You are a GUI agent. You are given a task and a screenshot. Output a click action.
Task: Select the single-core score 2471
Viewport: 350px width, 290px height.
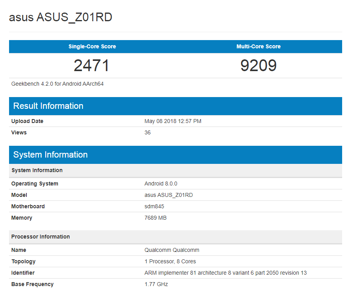click(x=92, y=65)
